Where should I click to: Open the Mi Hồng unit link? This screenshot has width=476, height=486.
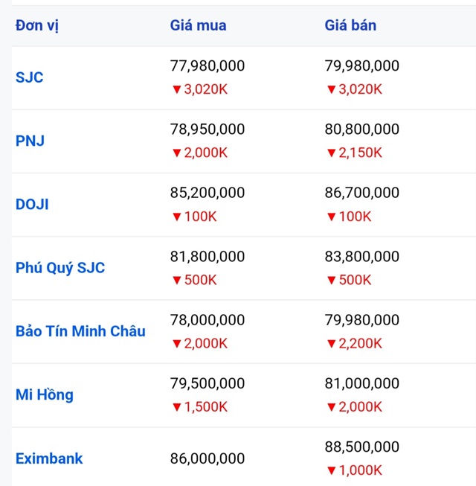pos(45,395)
